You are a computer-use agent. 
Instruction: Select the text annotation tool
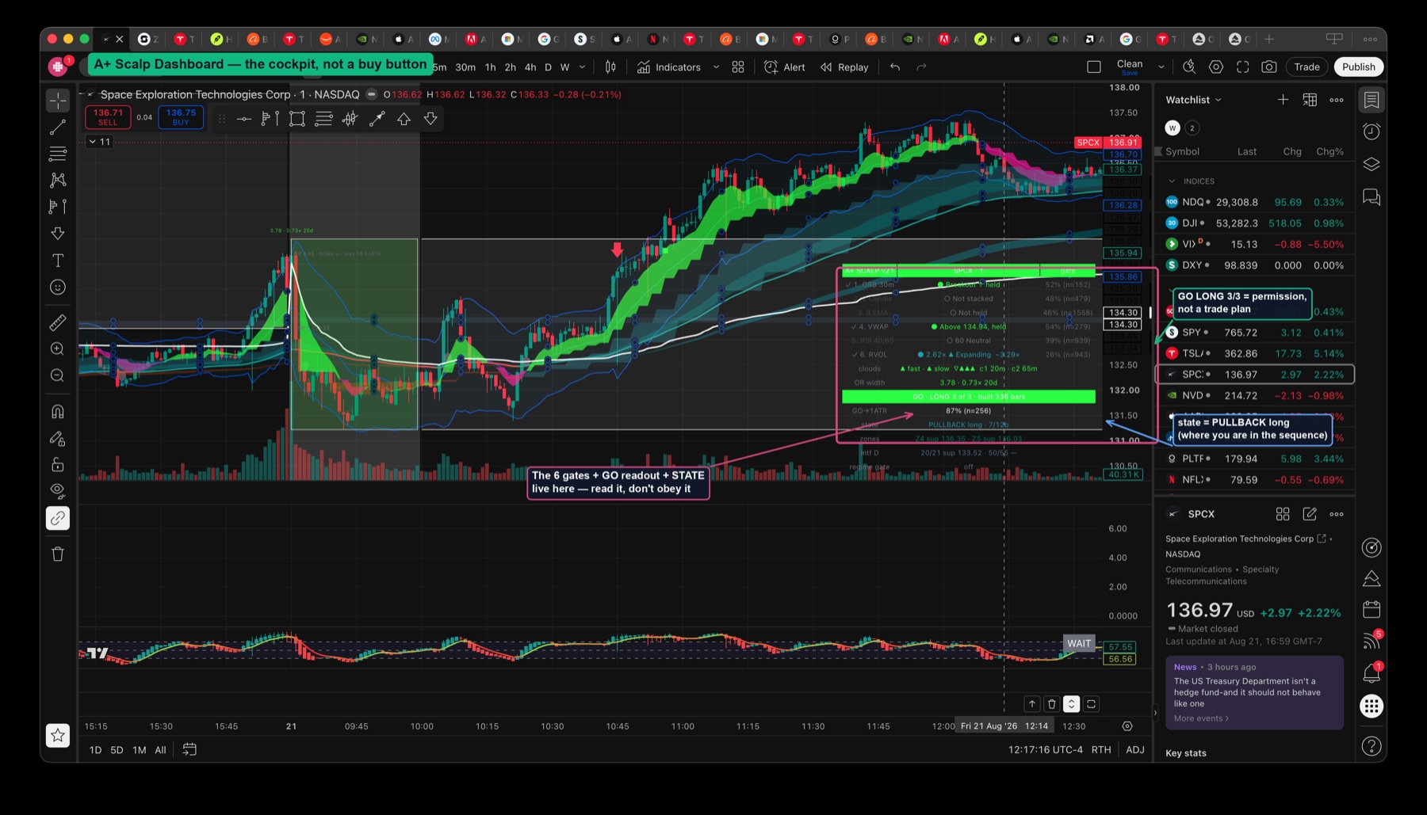coord(58,261)
